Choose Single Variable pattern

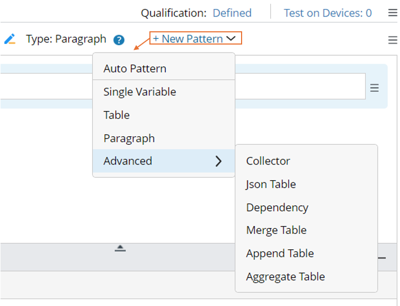click(140, 92)
